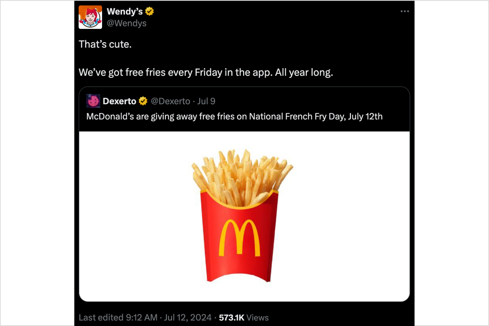
Task: Click the tweet text saying That's cute
Action: (x=105, y=44)
